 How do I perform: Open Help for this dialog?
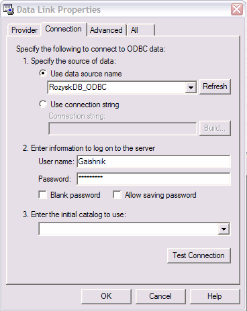pyautogui.click(x=215, y=296)
